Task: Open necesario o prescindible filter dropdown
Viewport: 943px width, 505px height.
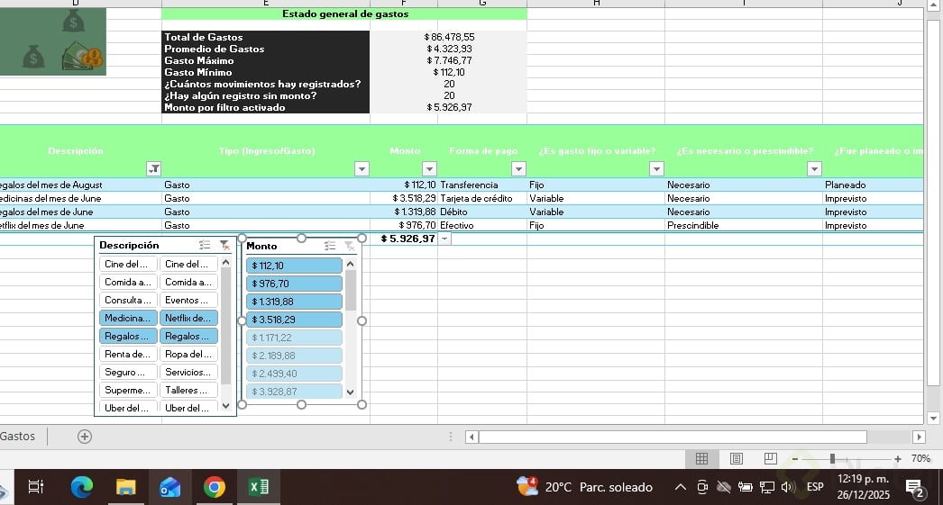Action: (x=814, y=168)
